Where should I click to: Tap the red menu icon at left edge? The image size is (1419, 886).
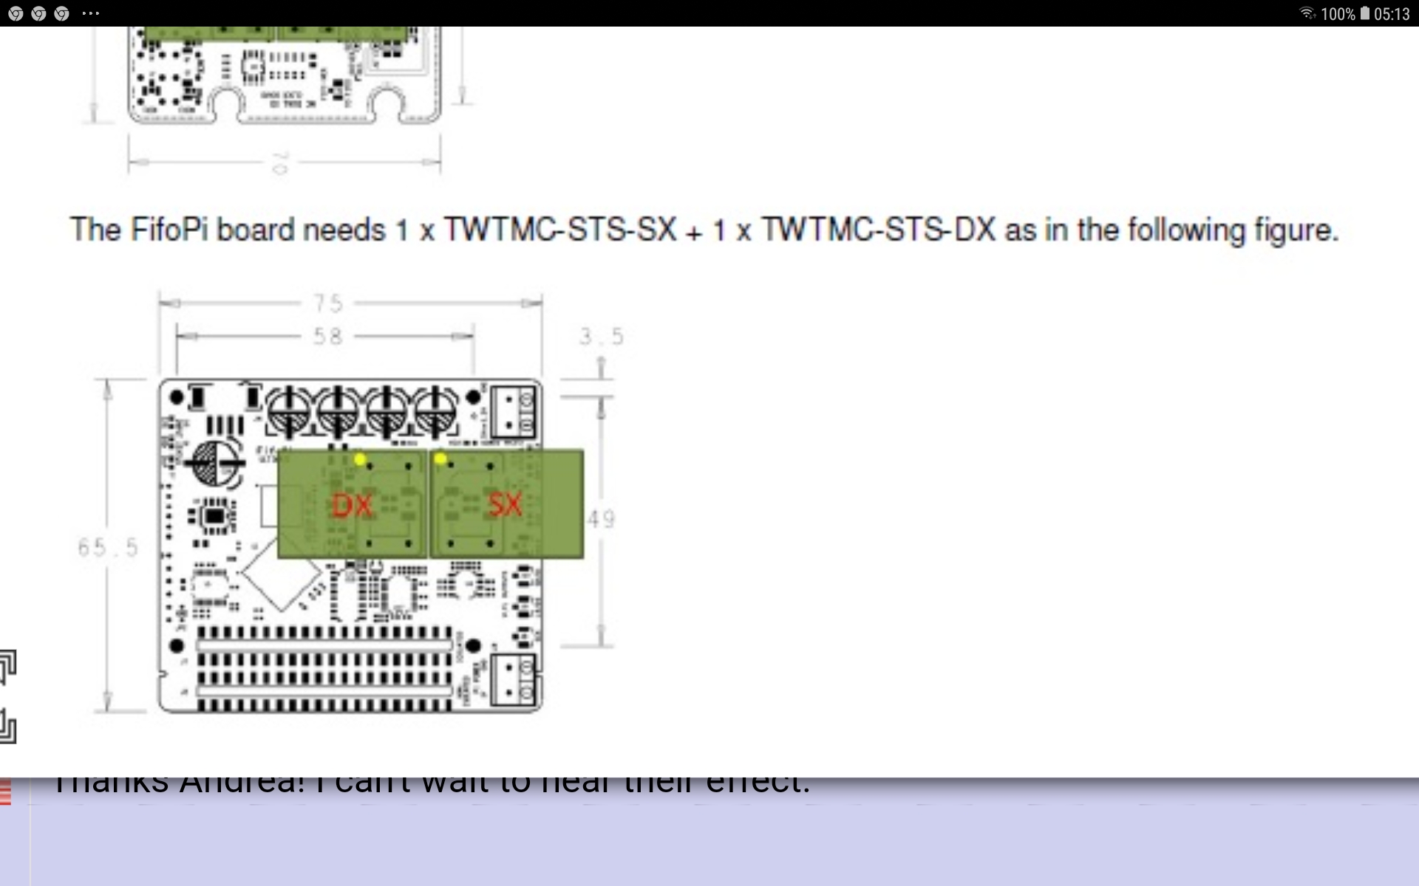coord(6,793)
